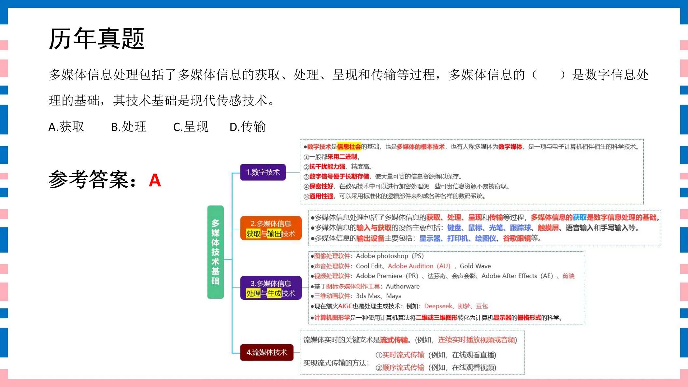This screenshot has width=688, height=387.
Task: Click the first line of the question 多媒体信息处理包括了
Action: (349, 75)
